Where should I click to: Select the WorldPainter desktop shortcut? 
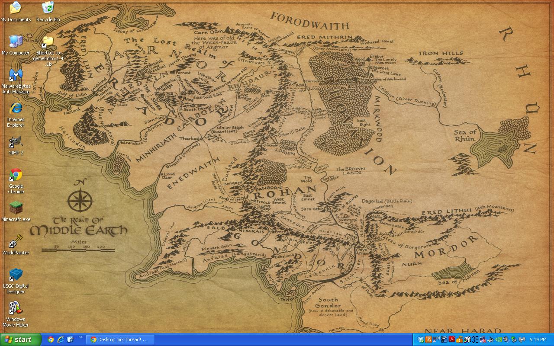[x=16, y=245]
